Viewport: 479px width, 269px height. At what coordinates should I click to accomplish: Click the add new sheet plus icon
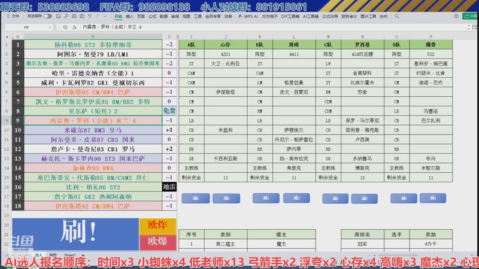coord(83,255)
